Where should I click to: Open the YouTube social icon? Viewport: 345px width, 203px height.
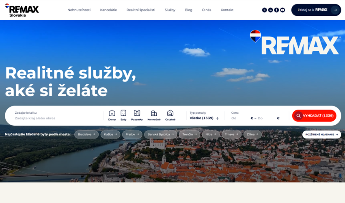(x=282, y=10)
